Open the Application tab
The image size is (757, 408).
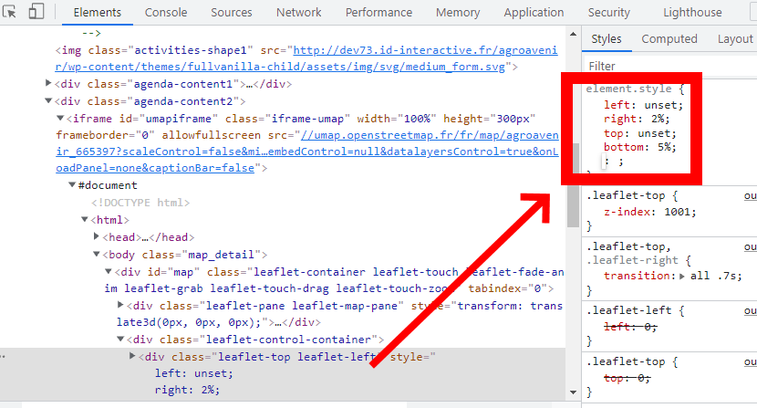[534, 13]
